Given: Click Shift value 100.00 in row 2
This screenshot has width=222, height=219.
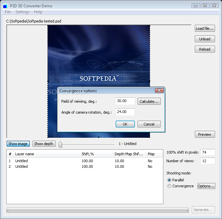Looking at the screenshot, I should click(87, 166).
